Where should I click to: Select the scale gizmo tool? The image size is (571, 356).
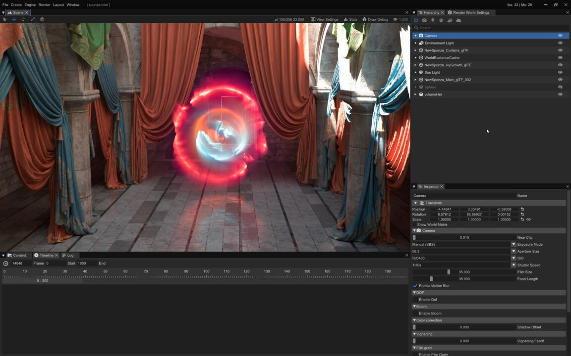[33, 19]
